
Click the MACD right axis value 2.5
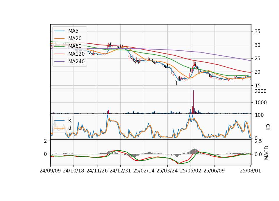coord(258,142)
